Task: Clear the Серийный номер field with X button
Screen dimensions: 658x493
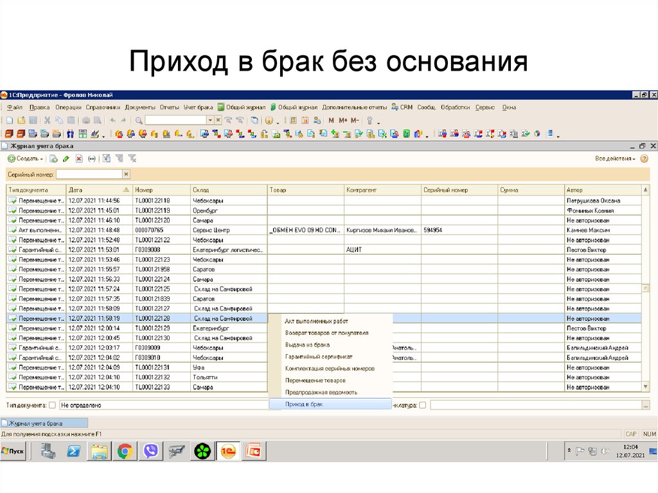Action: pyautogui.click(x=127, y=174)
